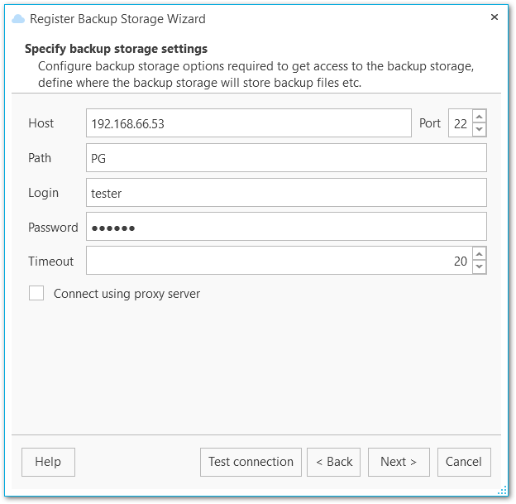Close the Register Backup Storage Wizard
The width and height of the screenshot is (516, 504).
click(x=494, y=17)
